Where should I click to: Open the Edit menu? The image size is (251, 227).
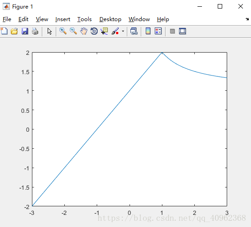(23, 19)
